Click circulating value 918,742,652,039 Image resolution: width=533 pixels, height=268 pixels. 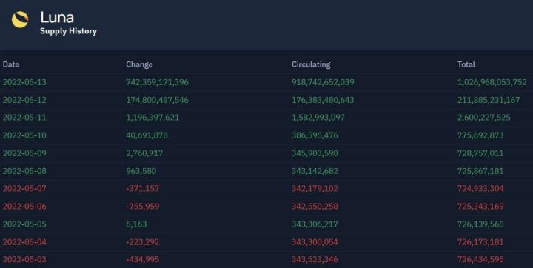pos(323,82)
